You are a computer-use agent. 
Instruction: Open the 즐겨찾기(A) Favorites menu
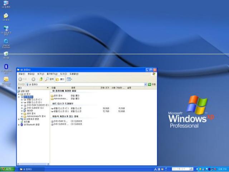52,74
